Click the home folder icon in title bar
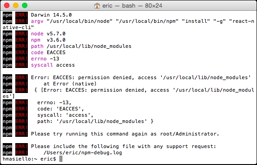 tap(97, 6)
